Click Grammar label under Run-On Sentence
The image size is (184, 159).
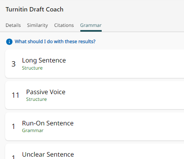(x=33, y=131)
